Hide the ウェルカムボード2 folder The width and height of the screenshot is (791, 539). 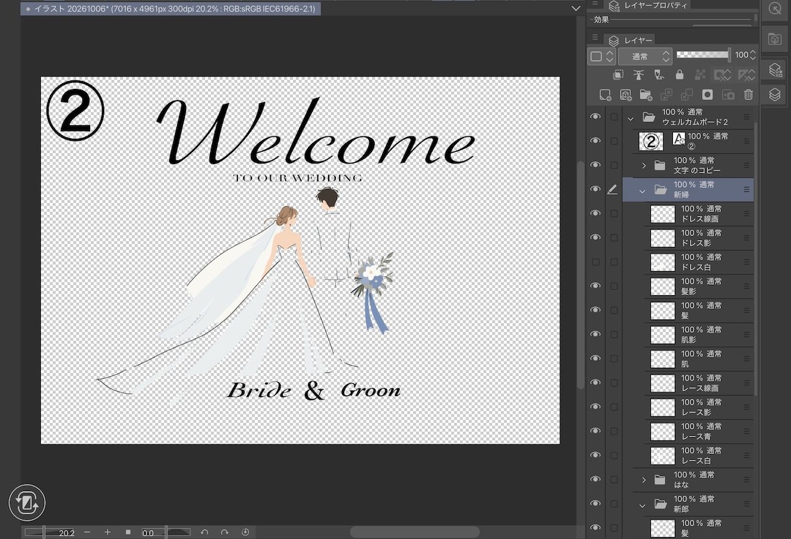click(595, 117)
